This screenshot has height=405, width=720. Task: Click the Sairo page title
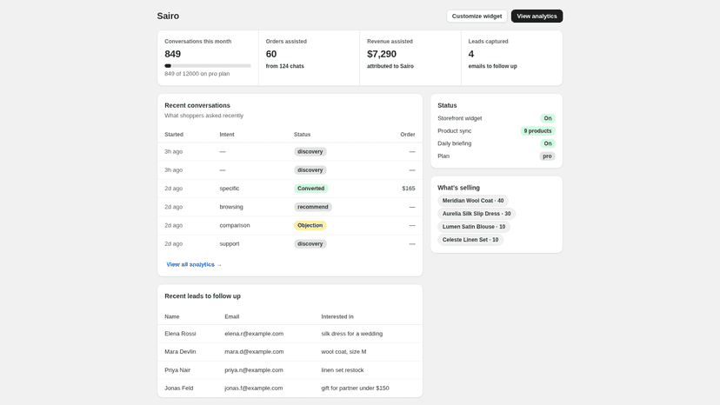click(x=168, y=16)
